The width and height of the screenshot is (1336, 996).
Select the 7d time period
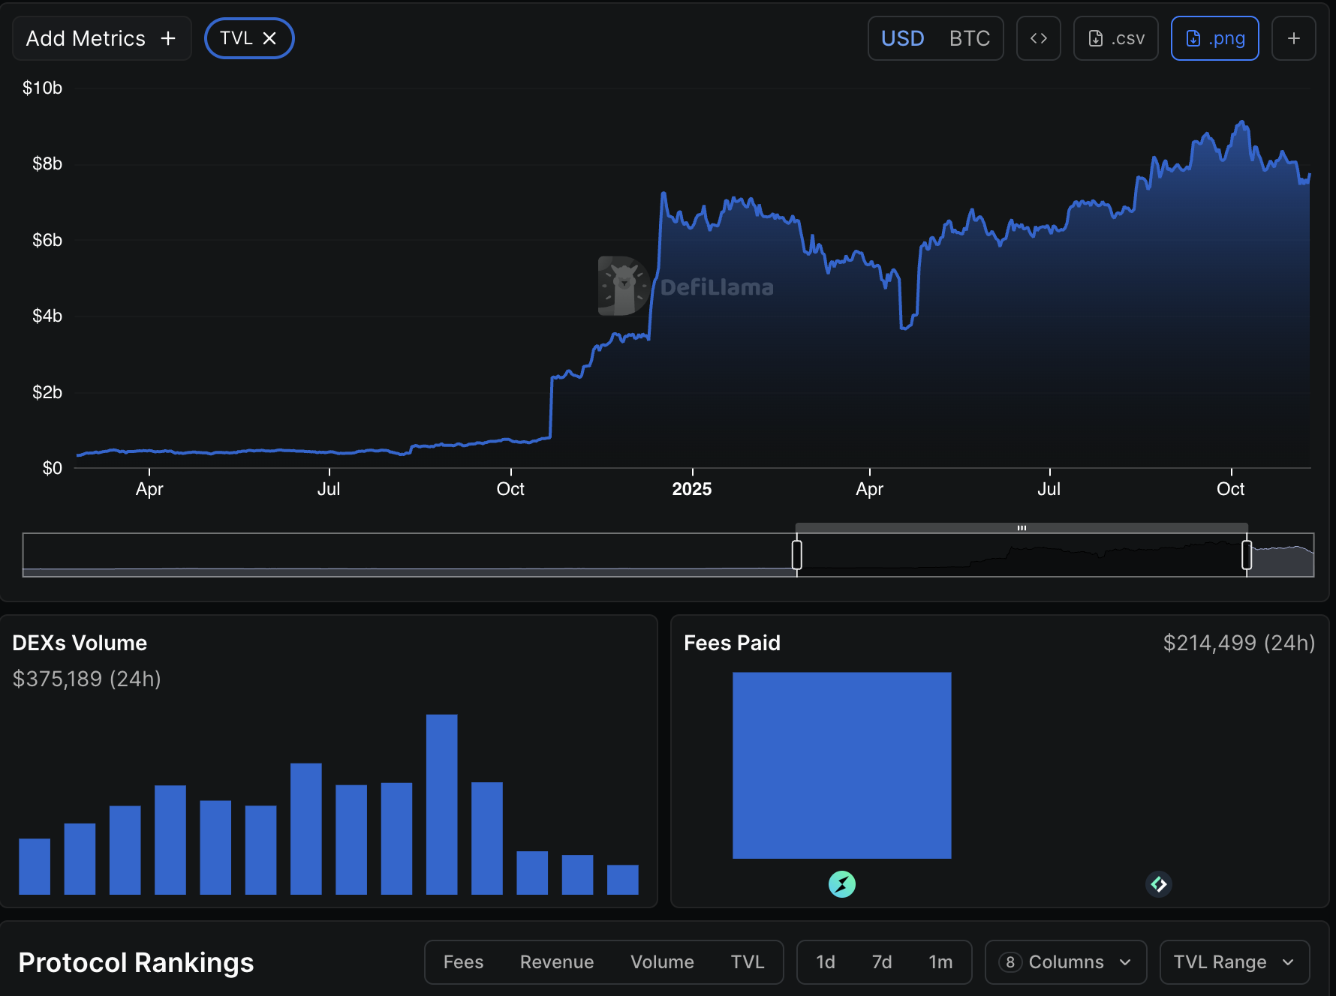click(x=882, y=962)
